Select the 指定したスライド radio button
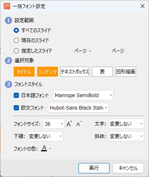 pyautogui.click(x=16, y=51)
